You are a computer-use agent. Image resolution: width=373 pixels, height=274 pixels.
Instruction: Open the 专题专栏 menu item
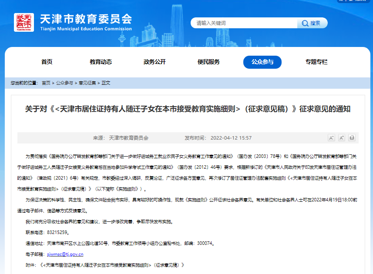tap(316, 62)
